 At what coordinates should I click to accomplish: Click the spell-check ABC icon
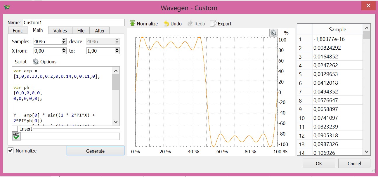point(16,136)
